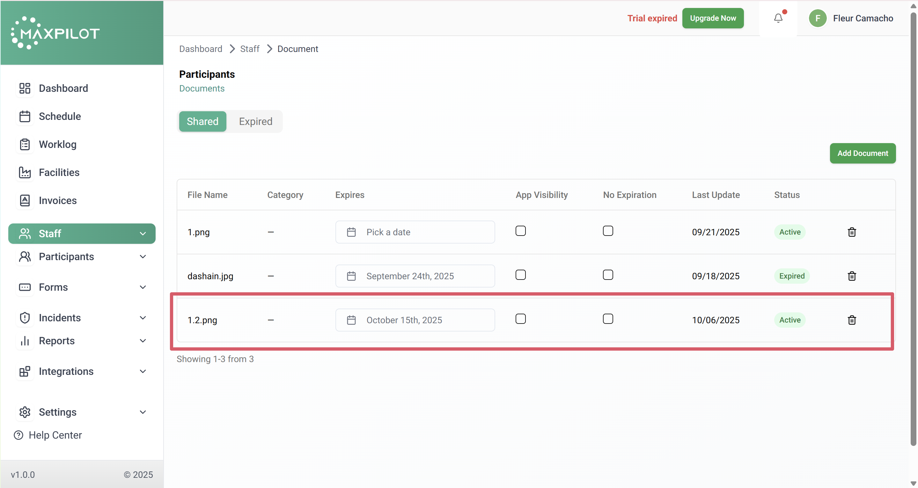This screenshot has width=918, height=488.
Task: Enable App Visibility for 1.png
Action: (520, 231)
